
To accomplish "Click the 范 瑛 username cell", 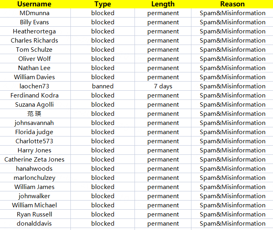I will [35, 114].
